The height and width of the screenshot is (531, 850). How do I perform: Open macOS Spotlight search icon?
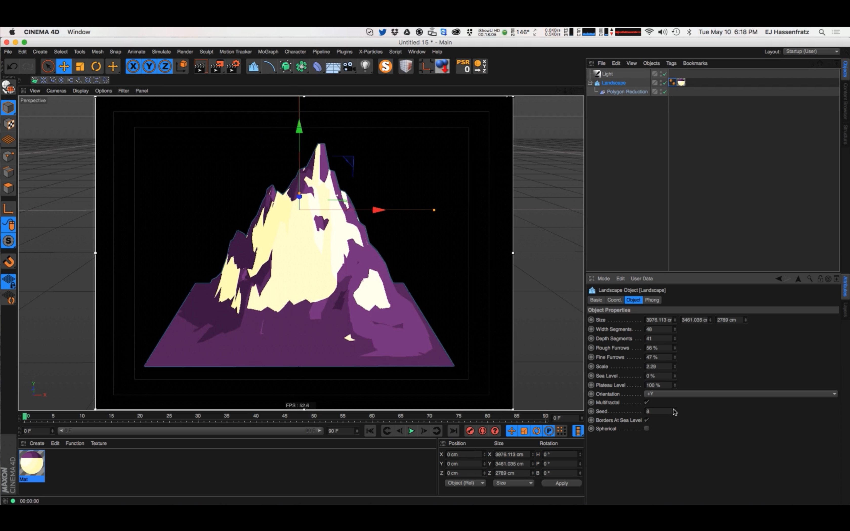click(822, 32)
